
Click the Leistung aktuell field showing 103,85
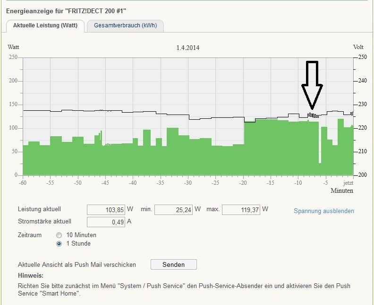tap(106, 210)
